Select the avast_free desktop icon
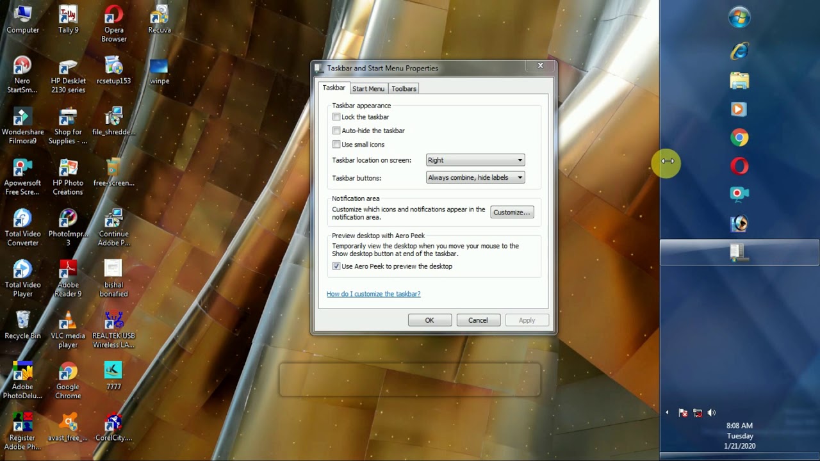This screenshot has width=820, height=461. click(x=68, y=427)
